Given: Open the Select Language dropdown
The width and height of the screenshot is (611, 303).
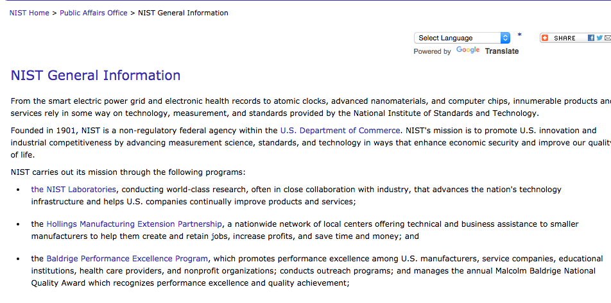Looking at the screenshot, I should (462, 38).
